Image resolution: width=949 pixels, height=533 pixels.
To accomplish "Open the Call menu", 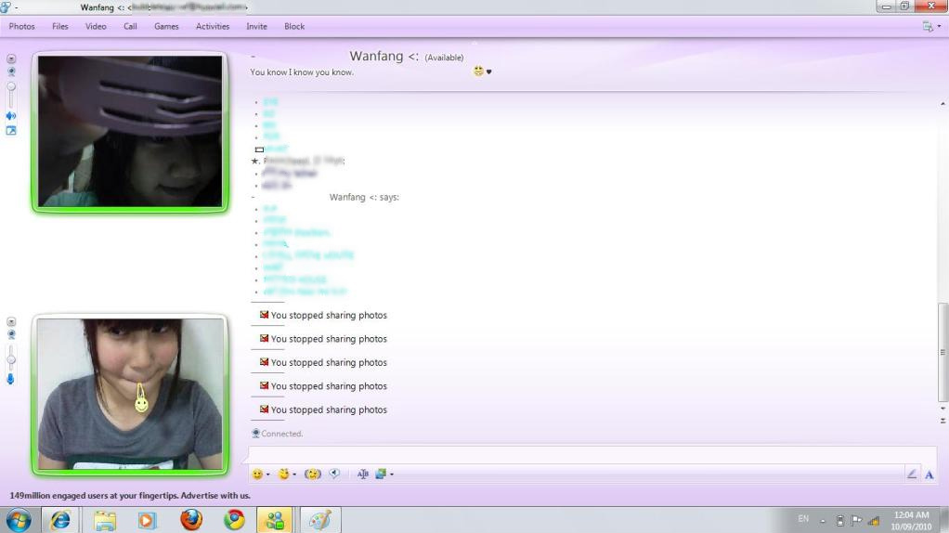I will [x=130, y=27].
